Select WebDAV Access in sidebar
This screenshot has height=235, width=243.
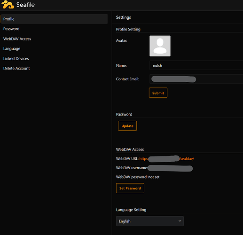point(17,39)
